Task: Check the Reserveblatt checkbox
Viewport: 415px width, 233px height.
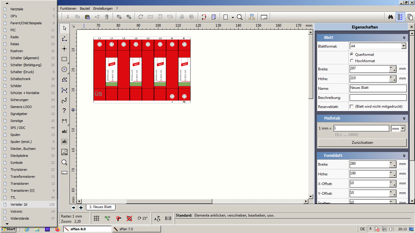Action: pos(352,106)
